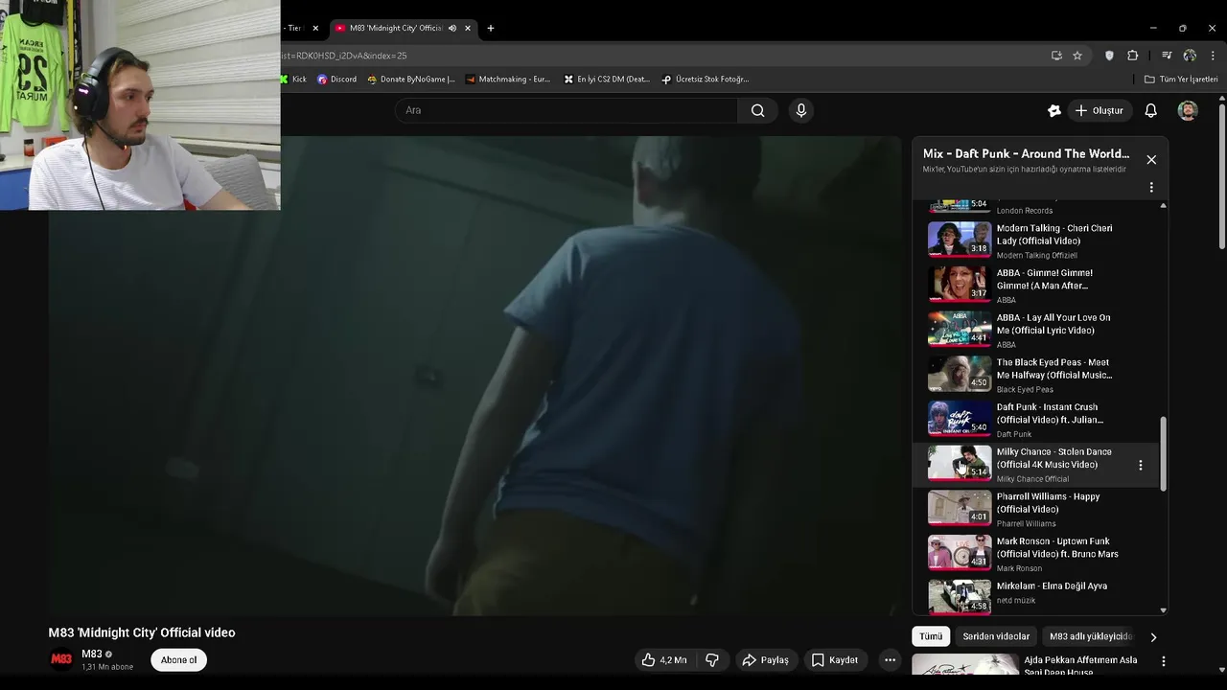Viewport: 1227px width, 690px height.
Task: Bookmark this page with the star icon
Action: click(1077, 56)
